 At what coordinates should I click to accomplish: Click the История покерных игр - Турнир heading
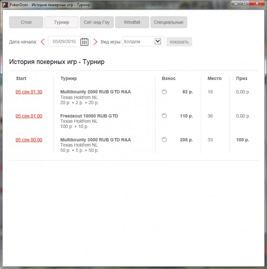tap(57, 62)
